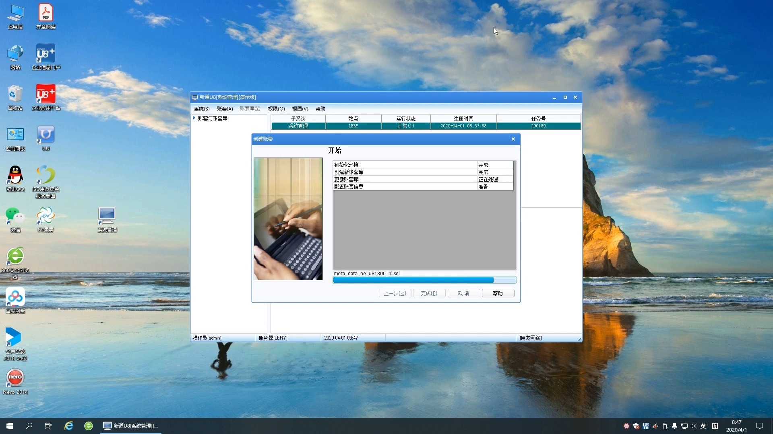Click the 子系统 column header
The image size is (773, 434).
pos(298,119)
